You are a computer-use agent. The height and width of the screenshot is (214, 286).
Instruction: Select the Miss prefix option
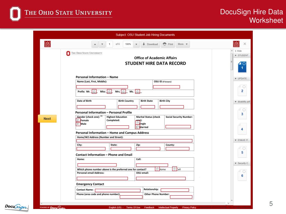(109, 91)
